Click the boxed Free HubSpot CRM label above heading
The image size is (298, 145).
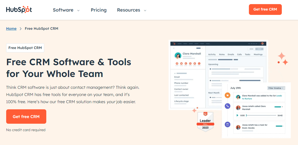coord(25,48)
